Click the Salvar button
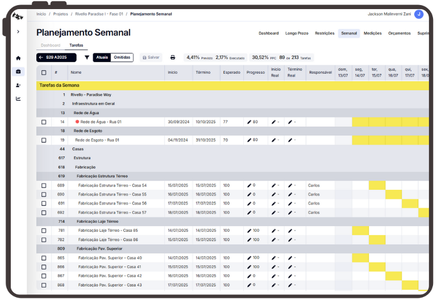The image size is (437, 300). point(151,57)
